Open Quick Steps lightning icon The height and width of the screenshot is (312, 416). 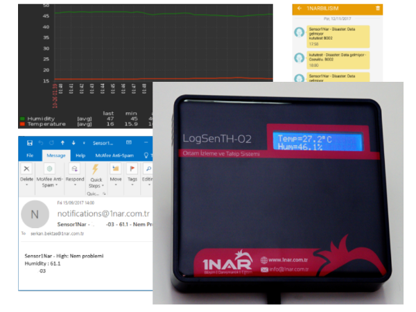point(96,169)
